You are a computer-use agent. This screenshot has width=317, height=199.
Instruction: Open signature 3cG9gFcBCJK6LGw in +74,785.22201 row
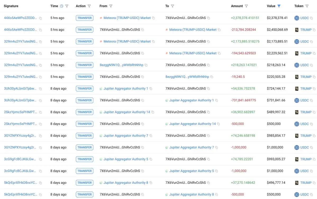click(x=20, y=159)
